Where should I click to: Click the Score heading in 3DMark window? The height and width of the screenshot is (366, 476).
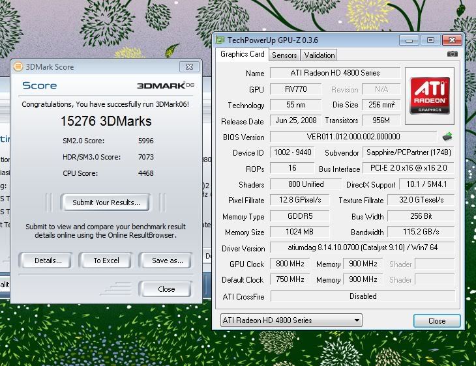pos(40,85)
